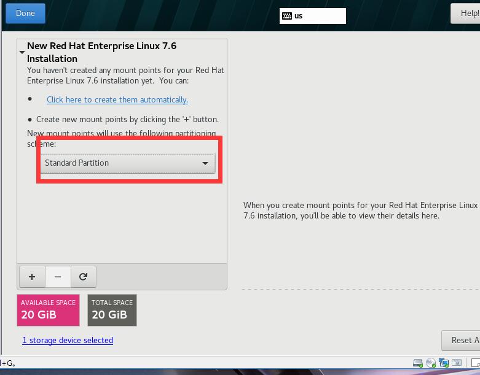Click the reload storage configuration button
Image resolution: width=480 pixels, height=375 pixels.
[83, 277]
